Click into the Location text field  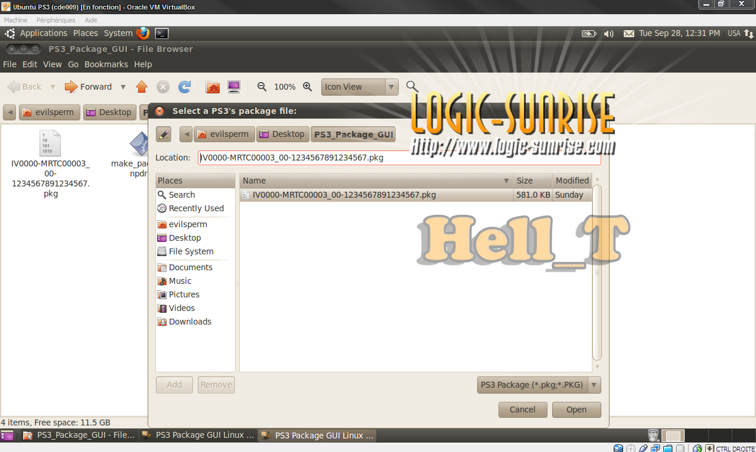[x=399, y=158]
